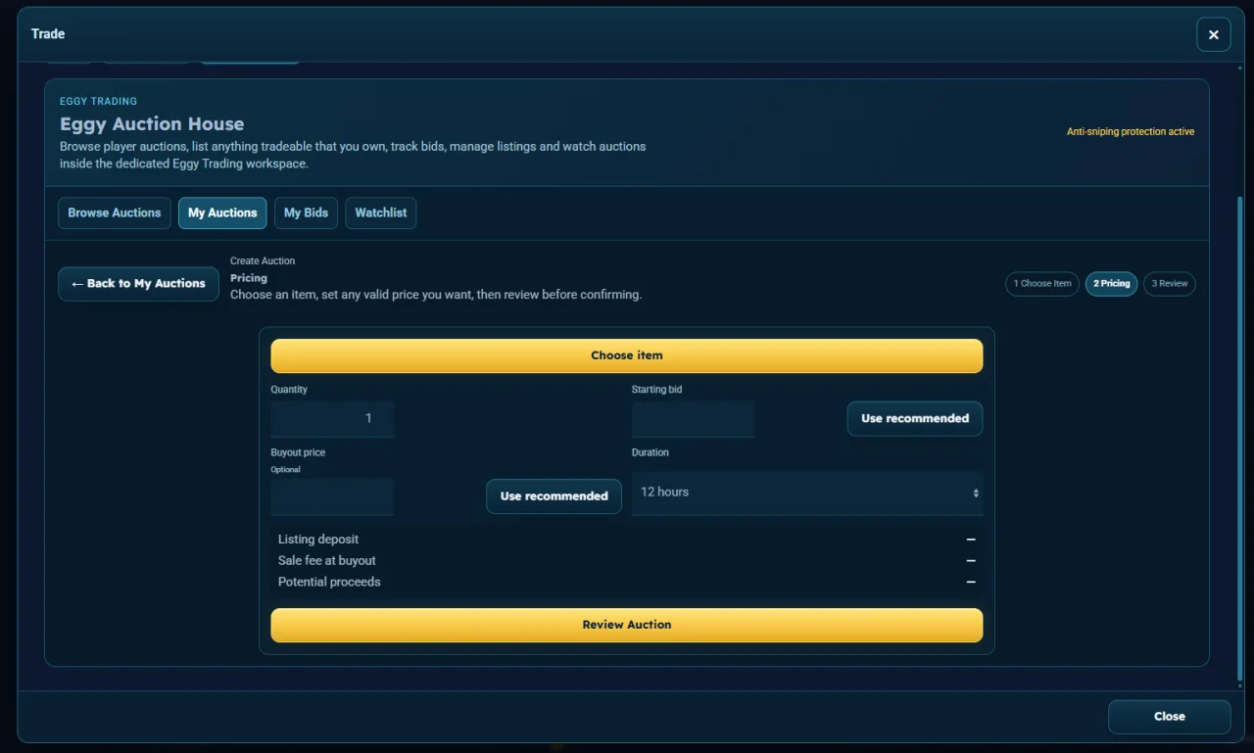
Task: Focus the Buyout price input field
Action: coord(332,496)
